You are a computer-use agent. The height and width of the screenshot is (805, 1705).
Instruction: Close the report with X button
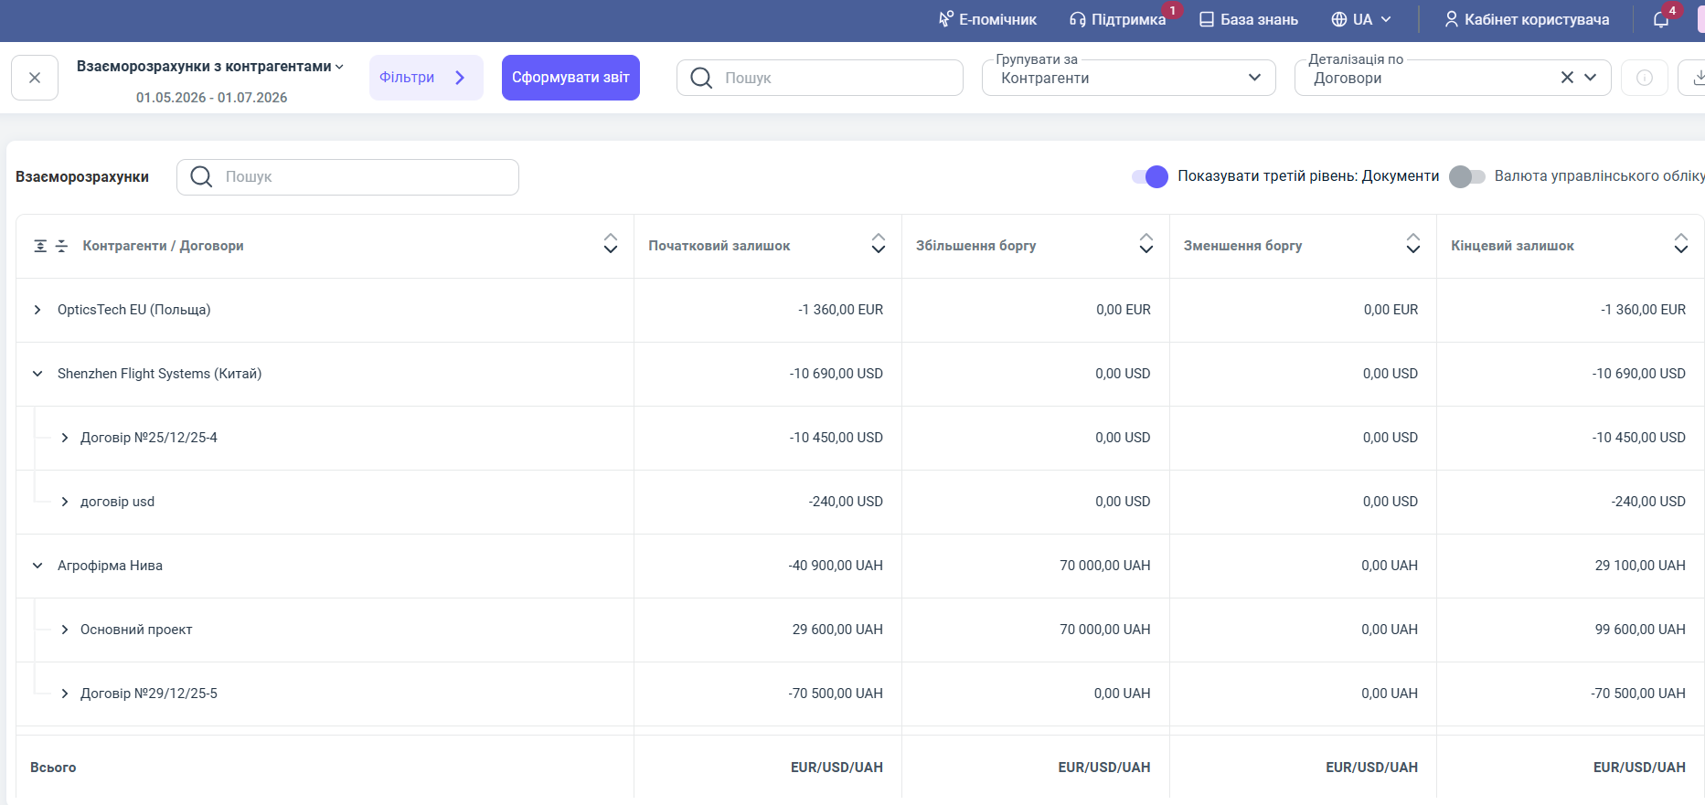click(x=35, y=78)
